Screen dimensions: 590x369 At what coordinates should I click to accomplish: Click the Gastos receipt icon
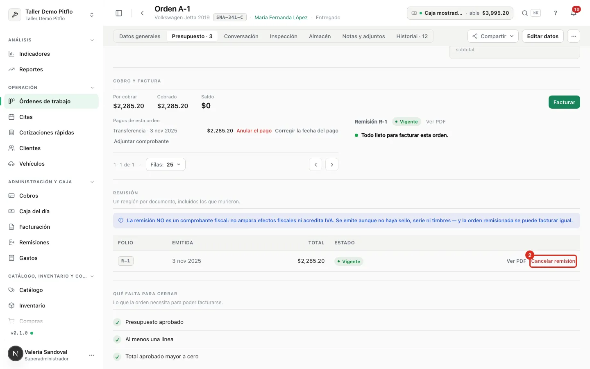pos(11,258)
